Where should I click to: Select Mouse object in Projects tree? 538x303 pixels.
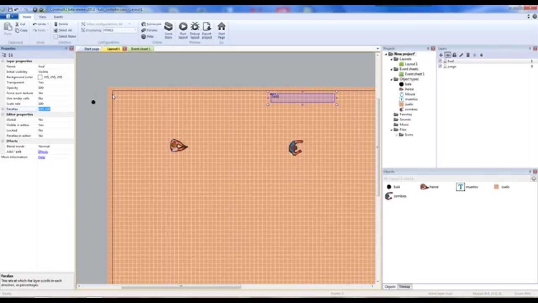407,94
